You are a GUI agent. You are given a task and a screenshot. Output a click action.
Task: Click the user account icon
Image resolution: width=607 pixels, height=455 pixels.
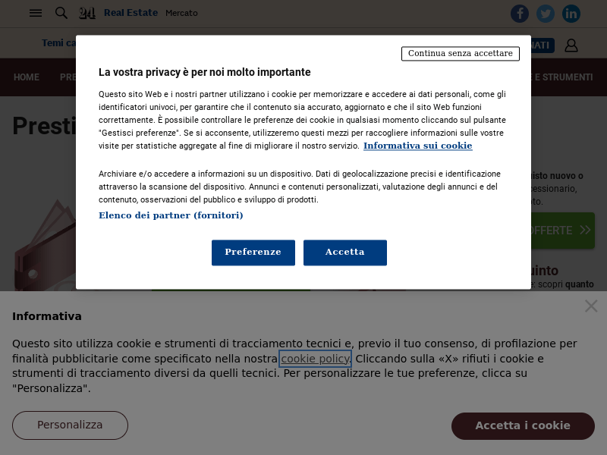coord(571,45)
